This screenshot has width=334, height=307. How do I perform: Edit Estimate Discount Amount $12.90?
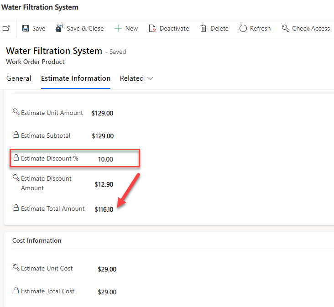pyautogui.click(x=104, y=184)
